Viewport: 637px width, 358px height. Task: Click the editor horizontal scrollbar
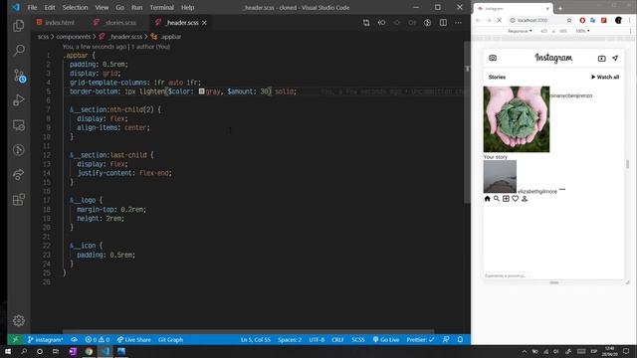[x=248, y=331]
